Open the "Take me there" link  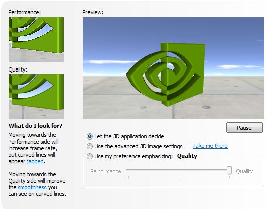(210, 146)
